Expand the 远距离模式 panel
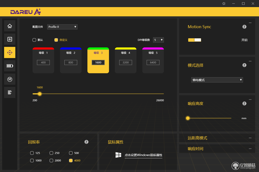259x172 pixels. 250,138
